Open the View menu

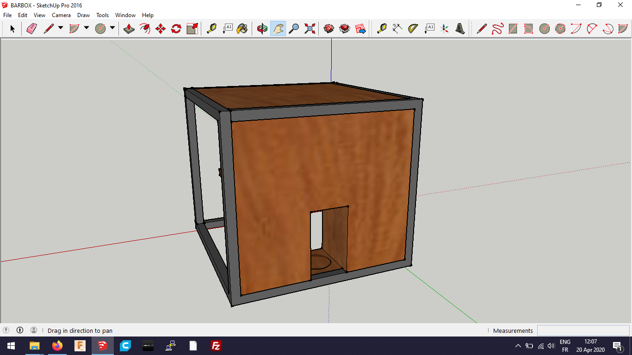click(x=40, y=15)
